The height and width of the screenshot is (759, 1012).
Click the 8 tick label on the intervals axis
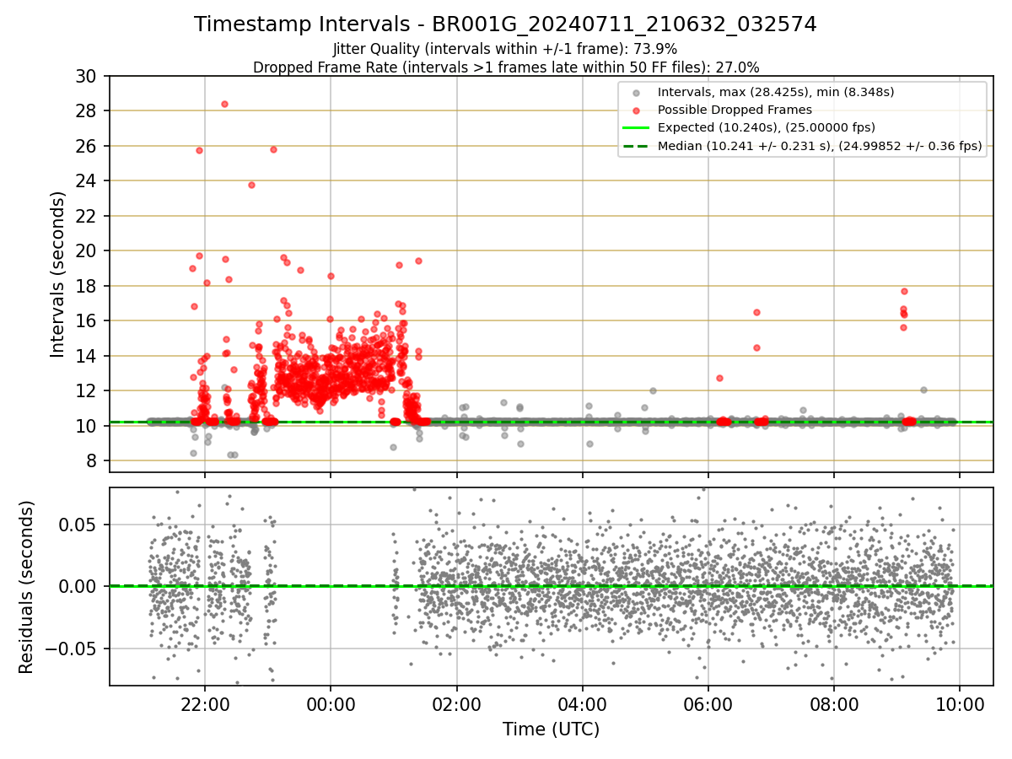(94, 461)
